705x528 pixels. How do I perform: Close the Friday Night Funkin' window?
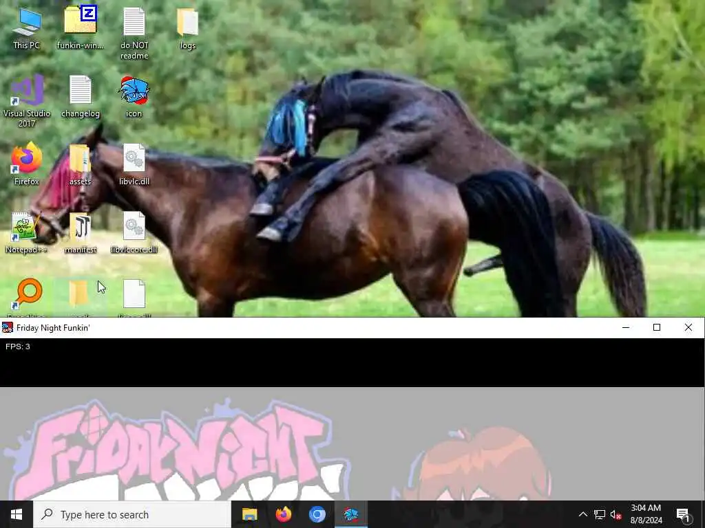[688, 328]
